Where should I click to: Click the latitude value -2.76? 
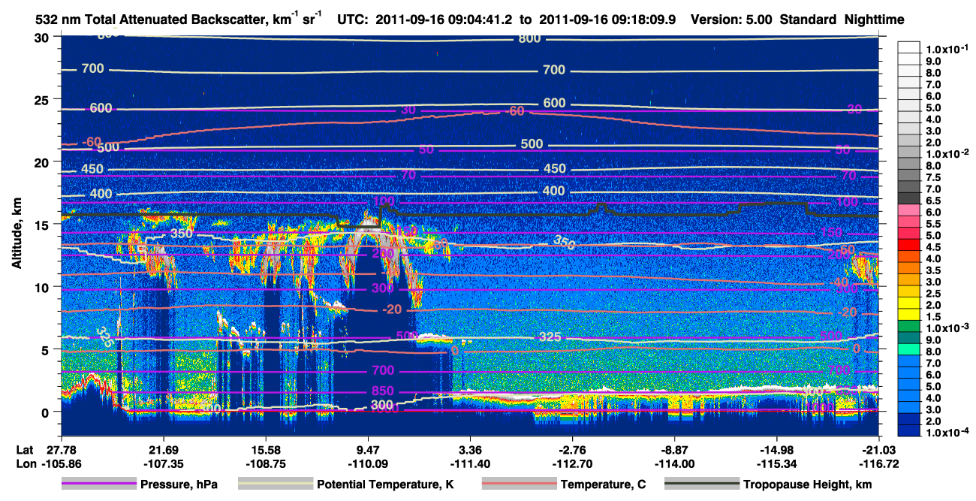[x=572, y=449]
